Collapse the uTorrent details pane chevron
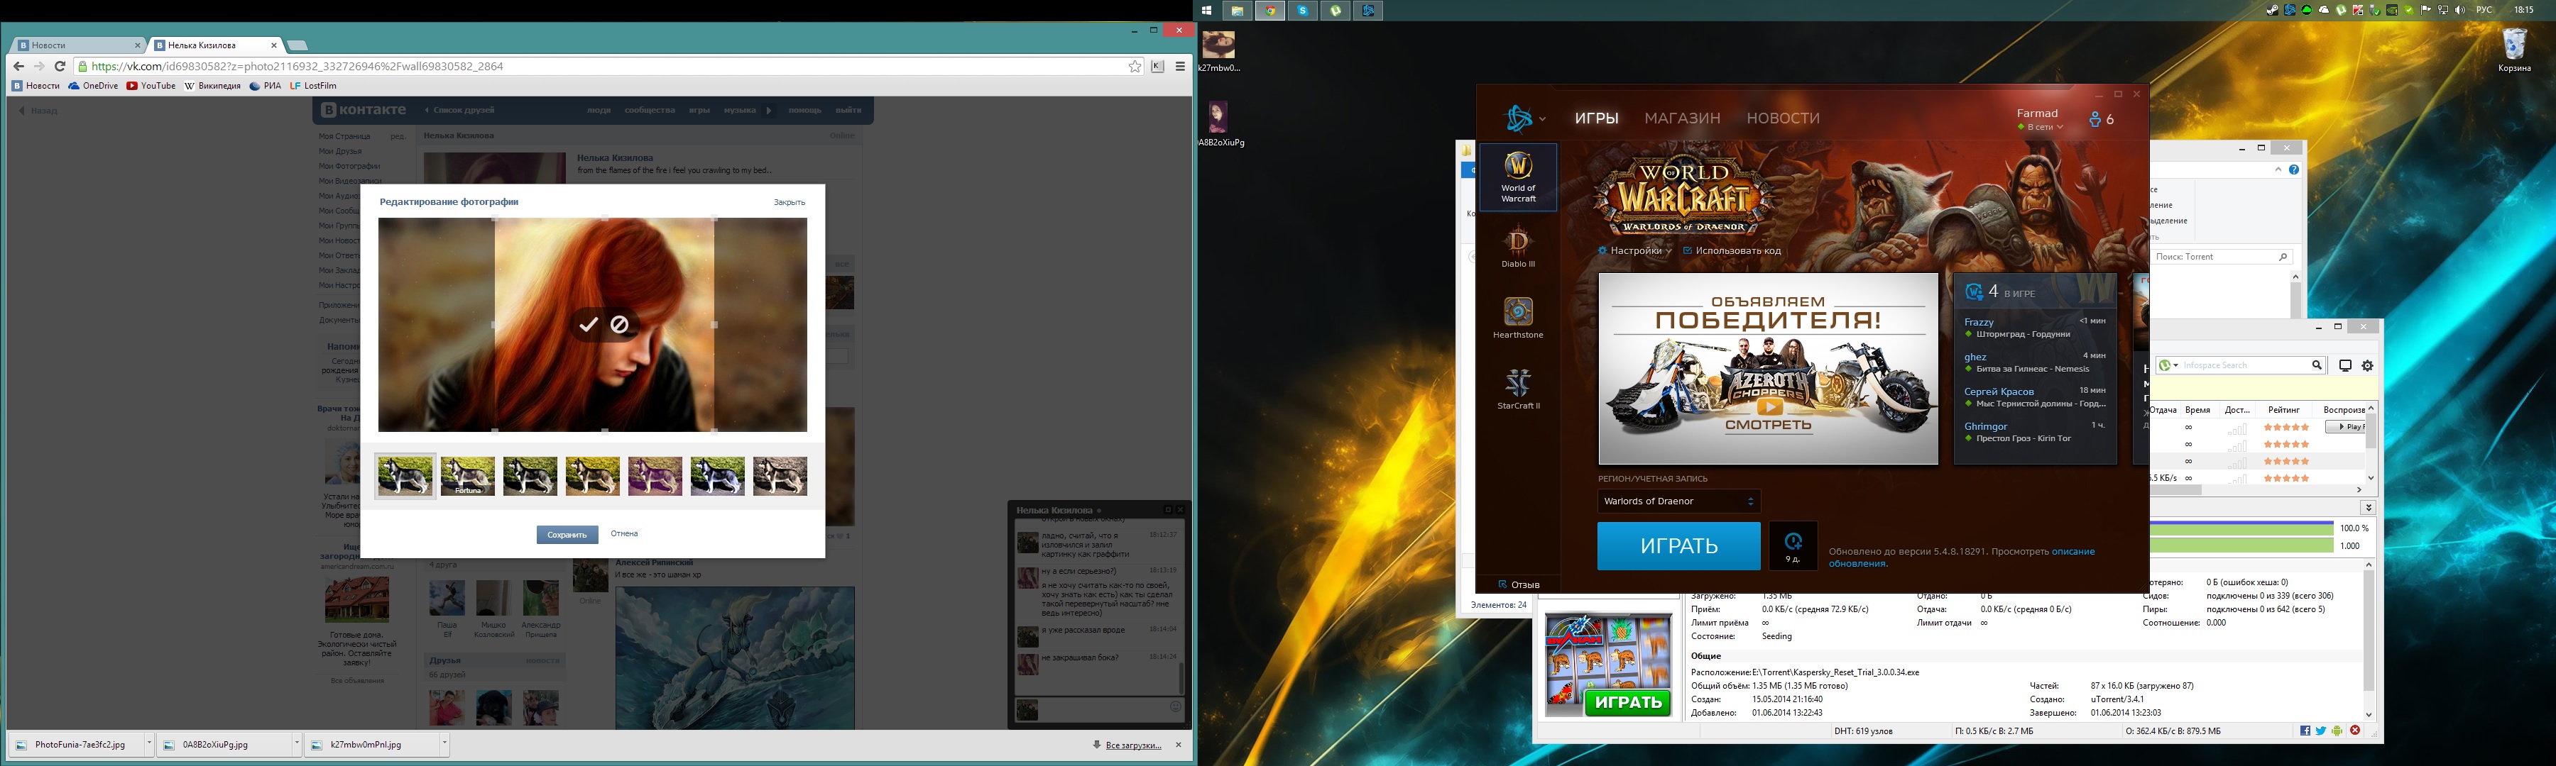 click(x=2369, y=507)
